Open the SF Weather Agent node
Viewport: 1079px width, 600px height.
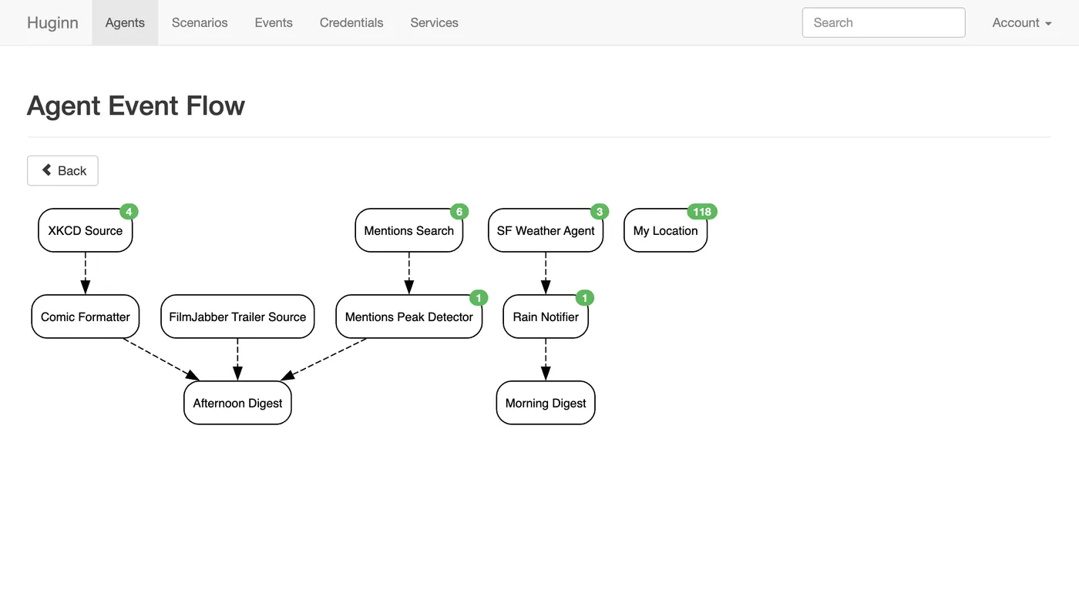click(546, 230)
